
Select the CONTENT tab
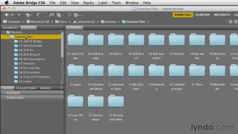coord(74,28)
